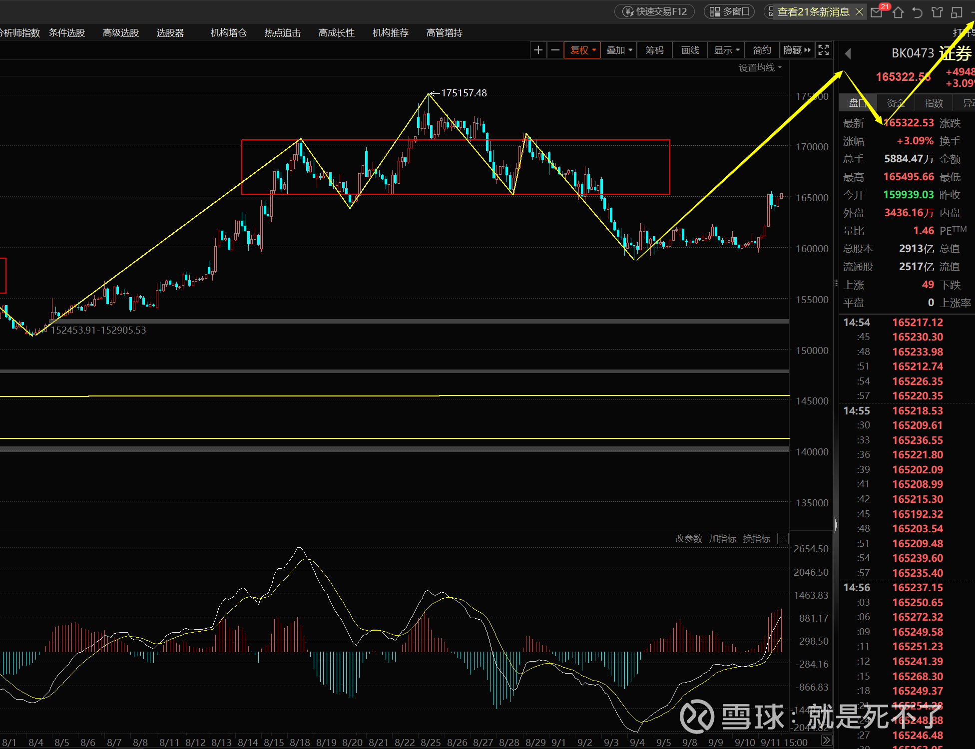Click the undo back arrow icon
The image size is (975, 749).
tap(917, 12)
